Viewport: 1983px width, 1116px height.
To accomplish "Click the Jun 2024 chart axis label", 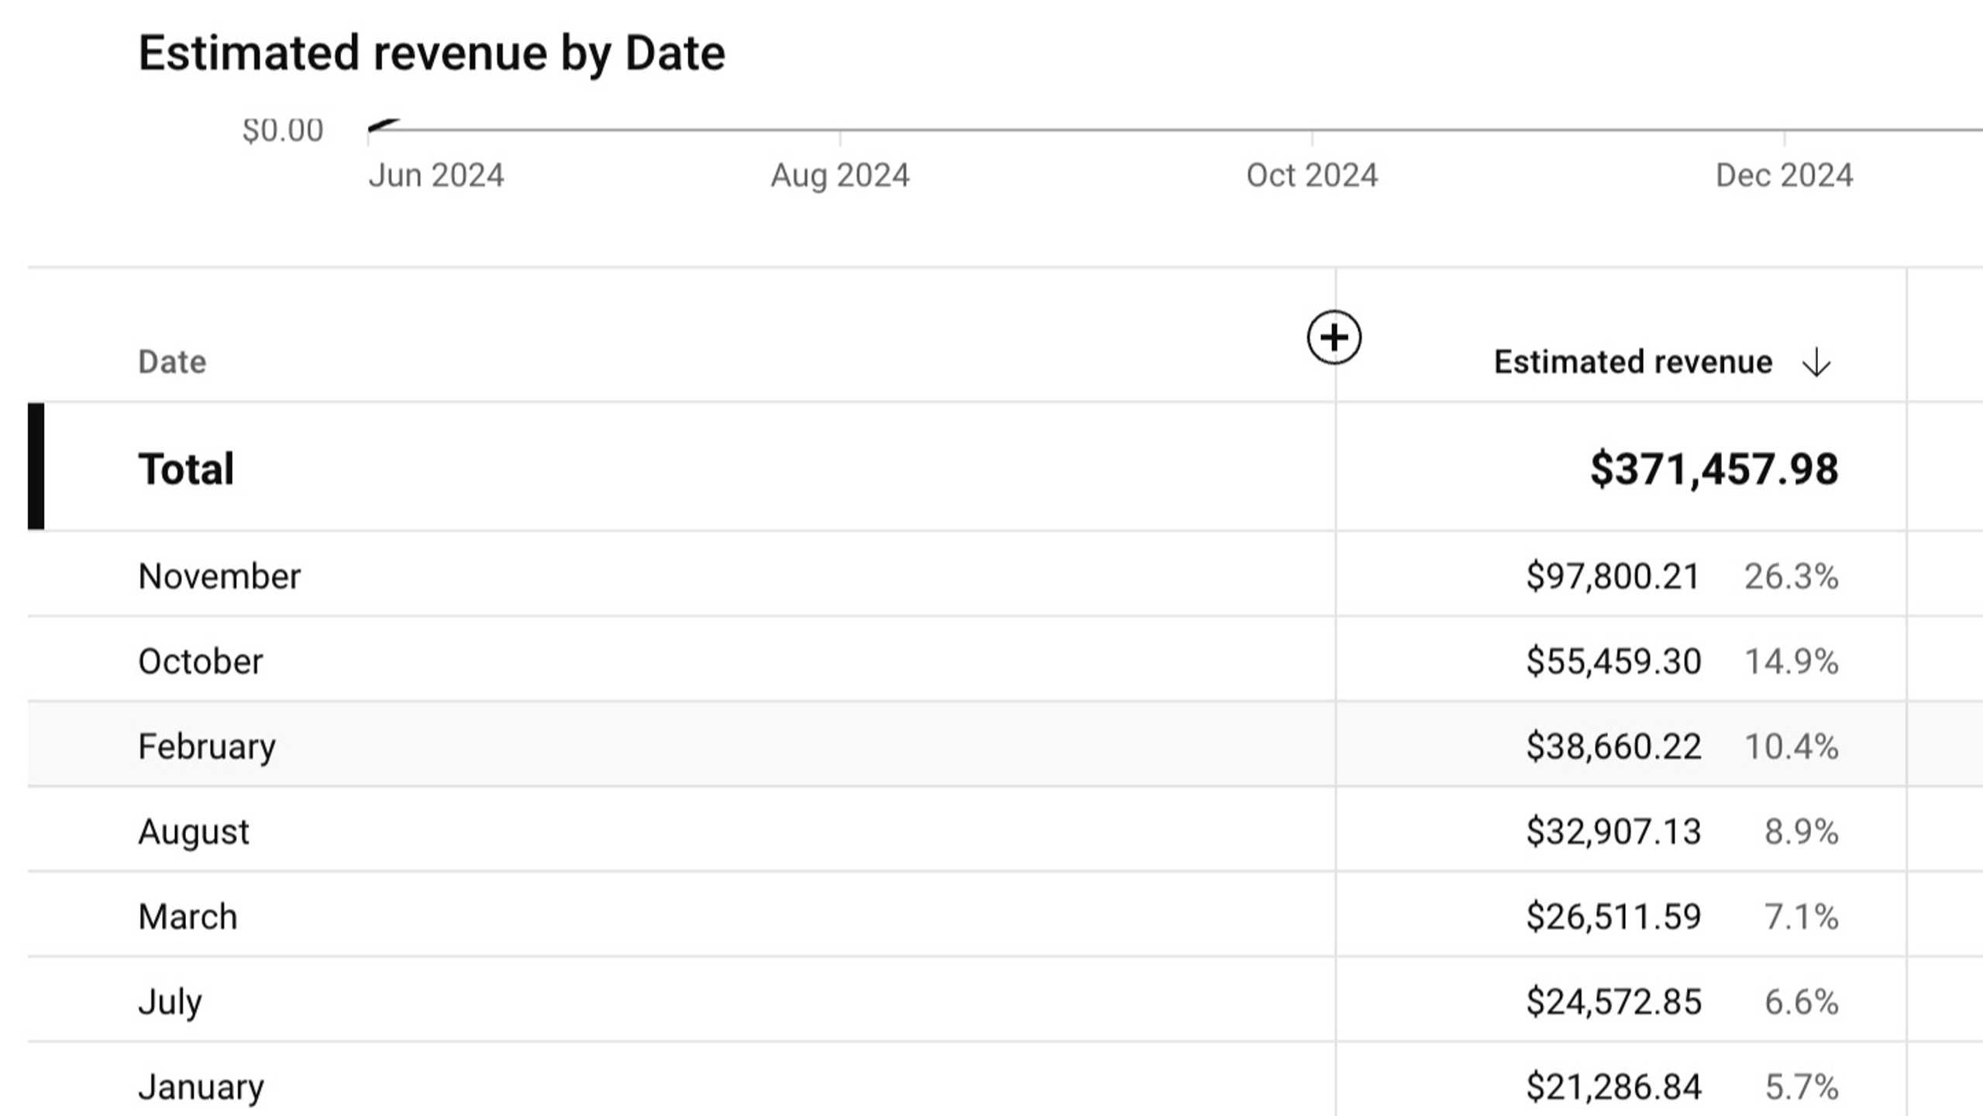I will point(436,176).
